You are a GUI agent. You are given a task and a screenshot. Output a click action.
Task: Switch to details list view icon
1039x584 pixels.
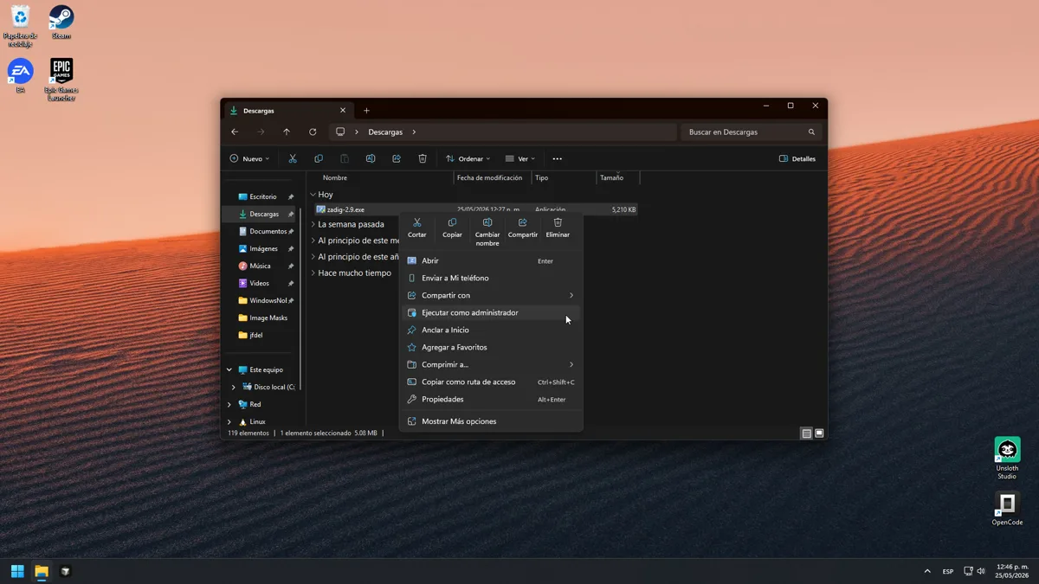coord(806,433)
